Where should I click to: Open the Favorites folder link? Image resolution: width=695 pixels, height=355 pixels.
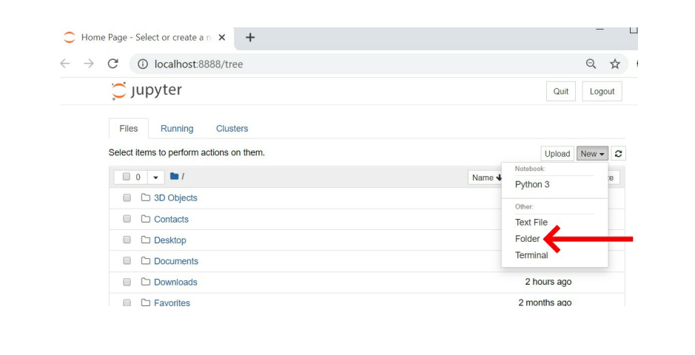(172, 302)
